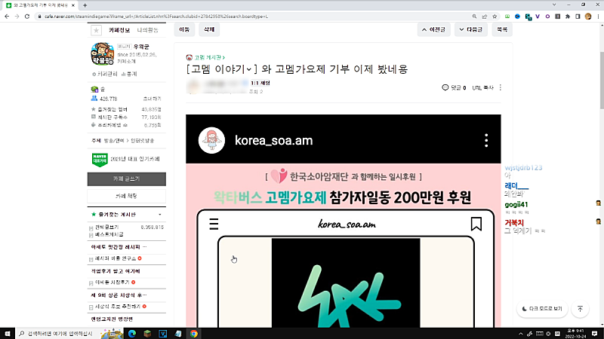Open a new browser tab with plus
The width and height of the screenshot is (604, 339).
[85, 5]
